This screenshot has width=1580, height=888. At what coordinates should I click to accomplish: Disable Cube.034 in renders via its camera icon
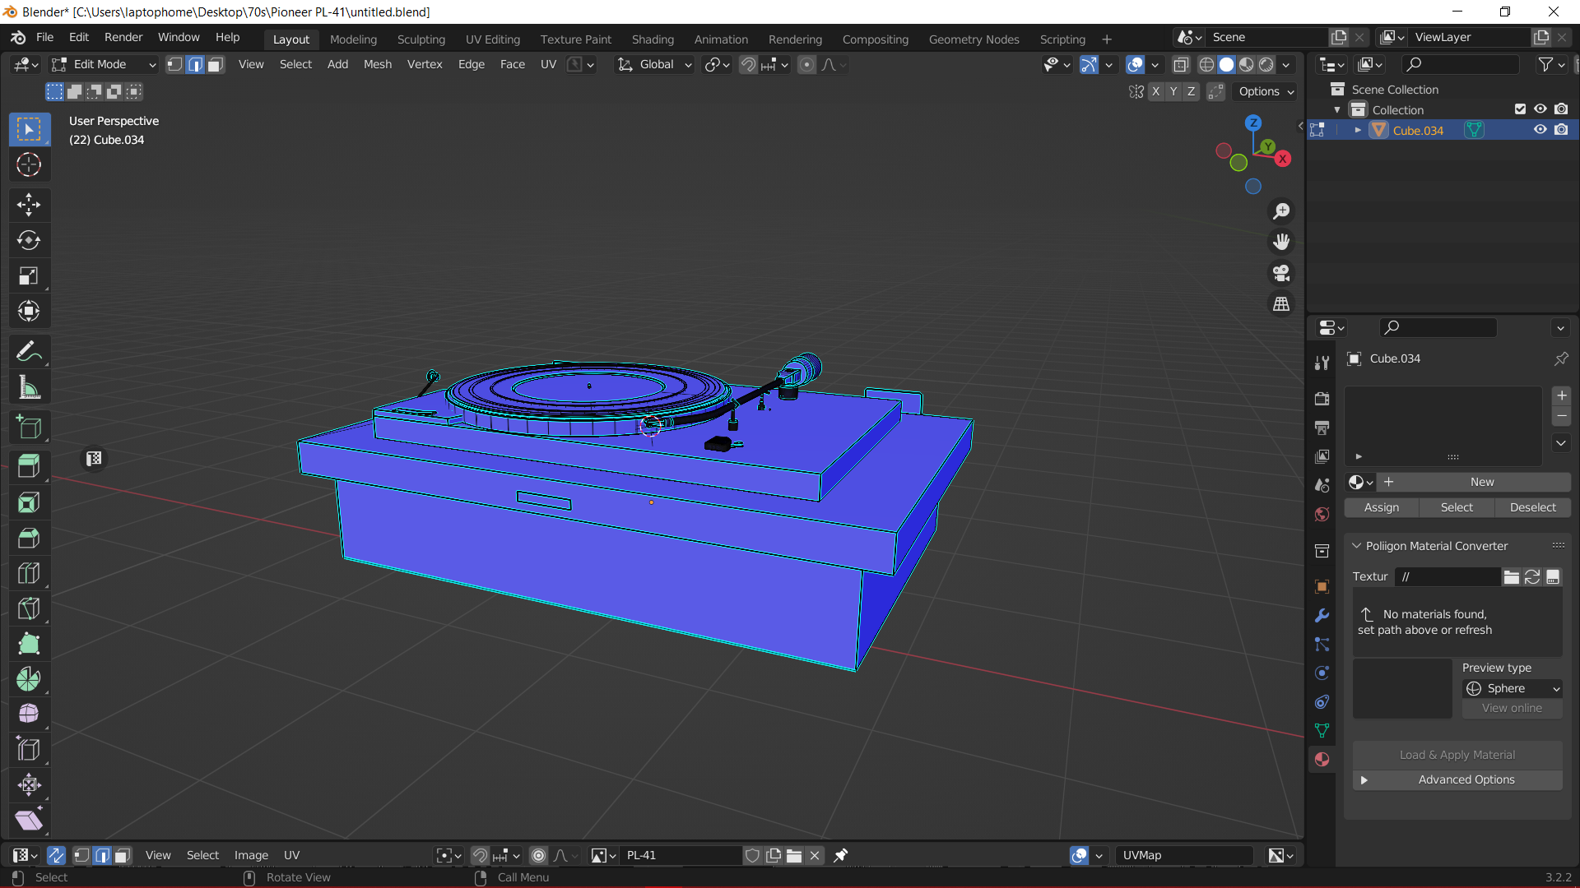coord(1561,130)
